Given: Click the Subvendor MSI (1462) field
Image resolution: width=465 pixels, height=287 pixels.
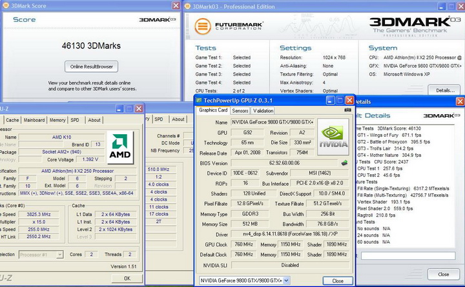Looking at the screenshot, I should (320, 173).
